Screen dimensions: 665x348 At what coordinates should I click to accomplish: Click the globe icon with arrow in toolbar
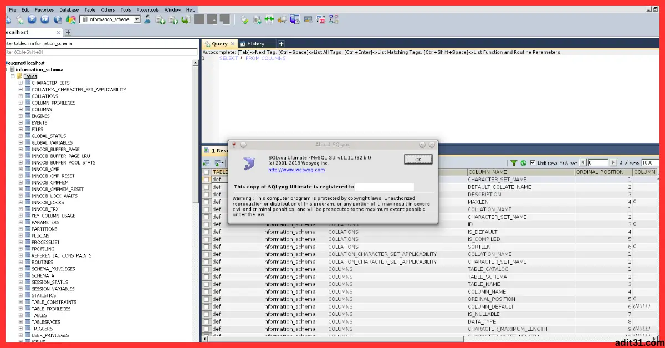[58, 19]
